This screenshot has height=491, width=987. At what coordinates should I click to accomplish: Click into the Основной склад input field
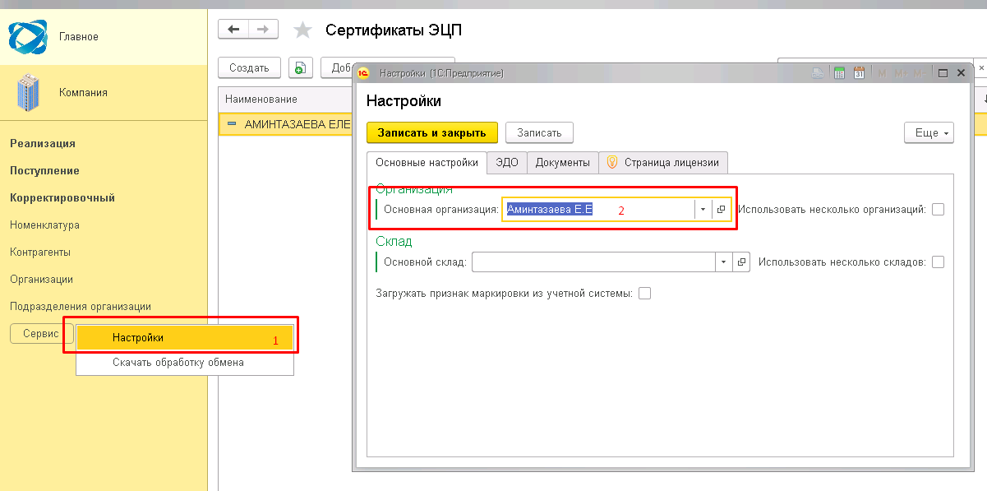[592, 262]
